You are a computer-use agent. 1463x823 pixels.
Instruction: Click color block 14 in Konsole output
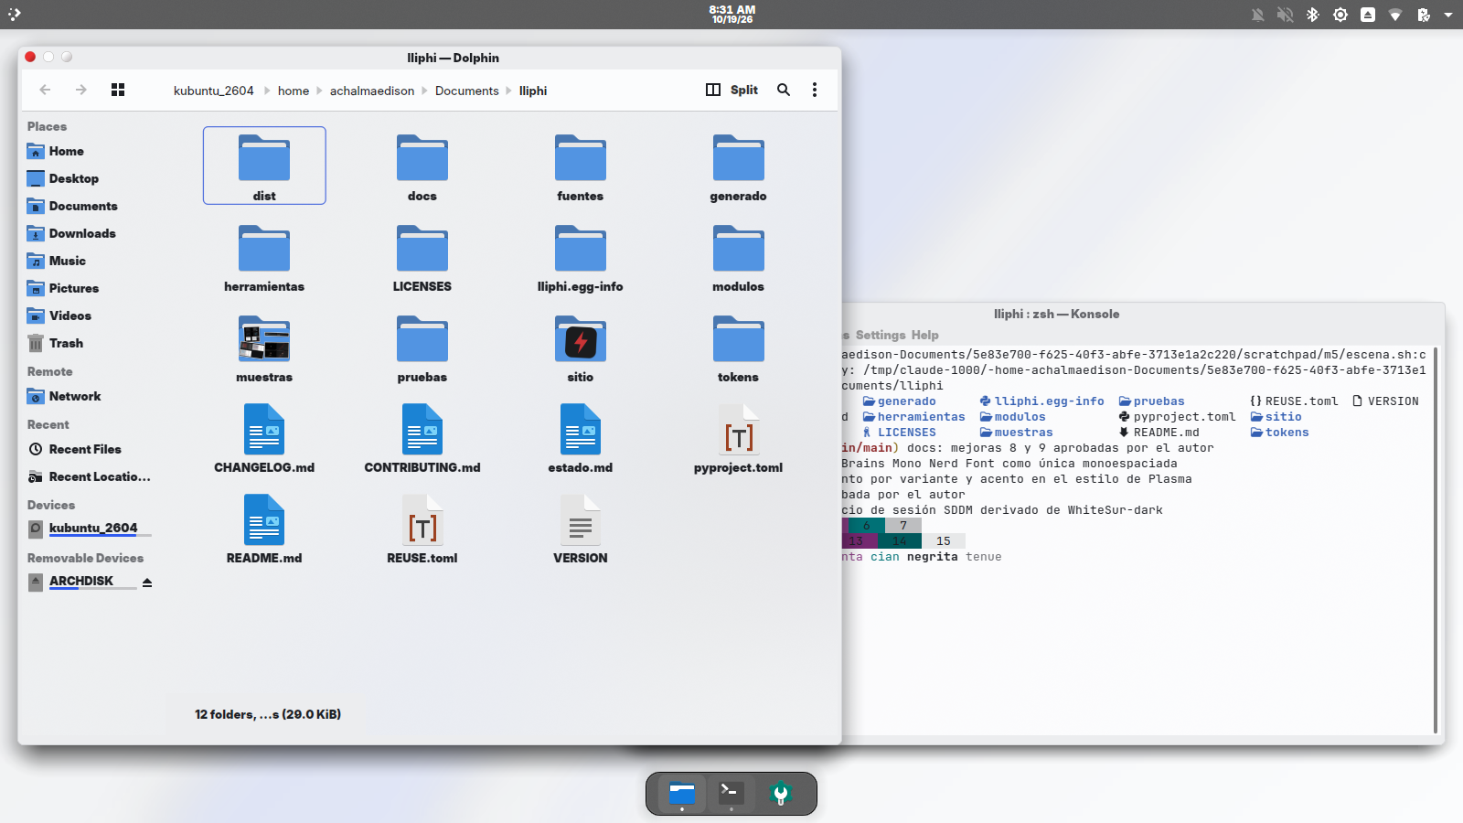tap(900, 540)
